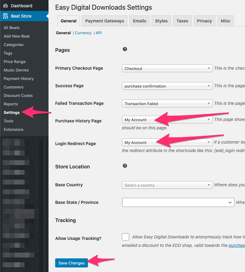This screenshot has height=272, width=245.
Task: Open Reports in the sidebar
Action: [x=11, y=104]
